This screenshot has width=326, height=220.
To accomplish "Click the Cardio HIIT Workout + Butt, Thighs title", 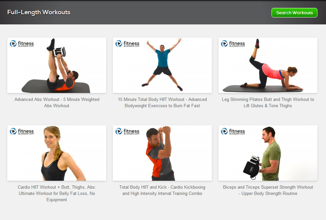I will [x=57, y=193].
